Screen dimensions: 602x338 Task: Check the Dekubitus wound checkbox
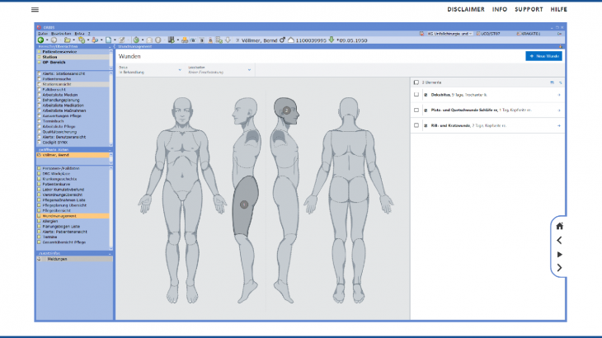(416, 96)
